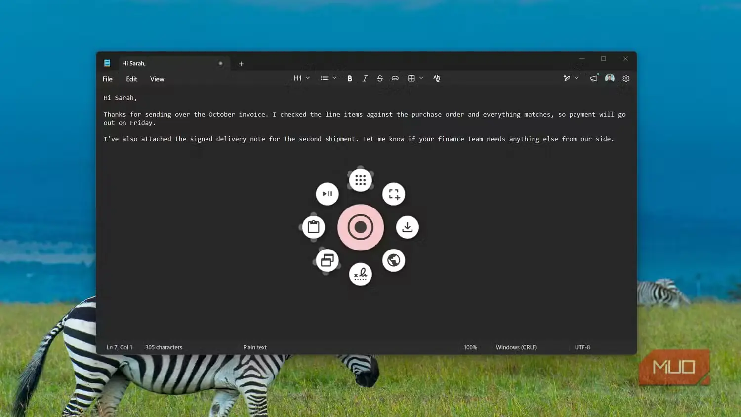Viewport: 741px width, 417px height.
Task: Click the clipboard icon in the radial menu
Action: tap(314, 227)
